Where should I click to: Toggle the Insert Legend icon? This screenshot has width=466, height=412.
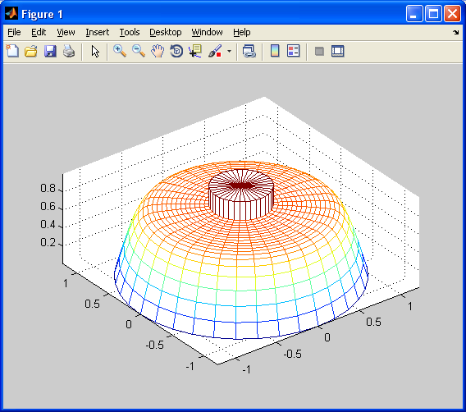[294, 51]
